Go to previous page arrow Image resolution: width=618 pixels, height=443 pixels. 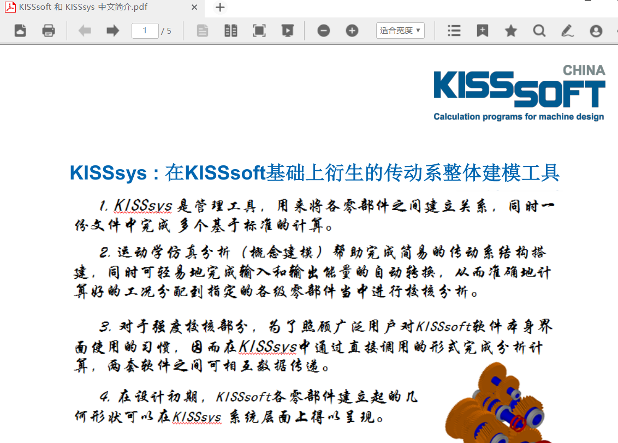(x=84, y=31)
